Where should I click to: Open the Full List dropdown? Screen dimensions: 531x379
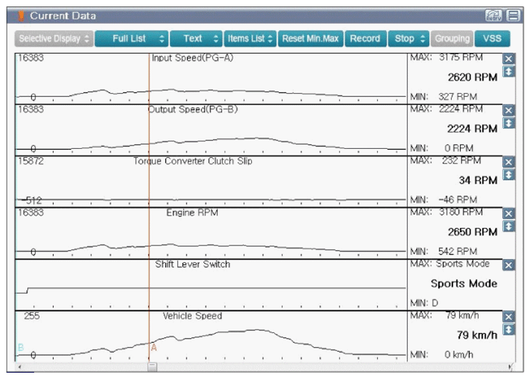132,38
